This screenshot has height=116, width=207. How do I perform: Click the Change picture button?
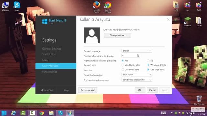coord(118,35)
